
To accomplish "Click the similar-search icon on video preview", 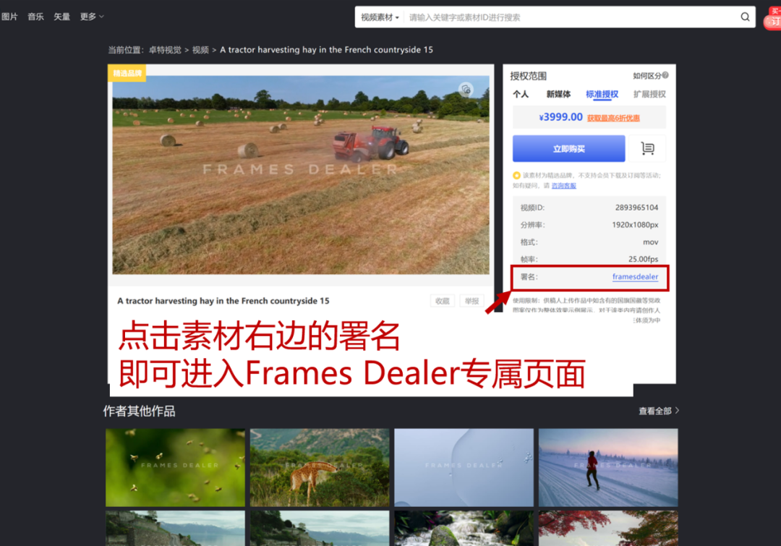I will tap(466, 90).
